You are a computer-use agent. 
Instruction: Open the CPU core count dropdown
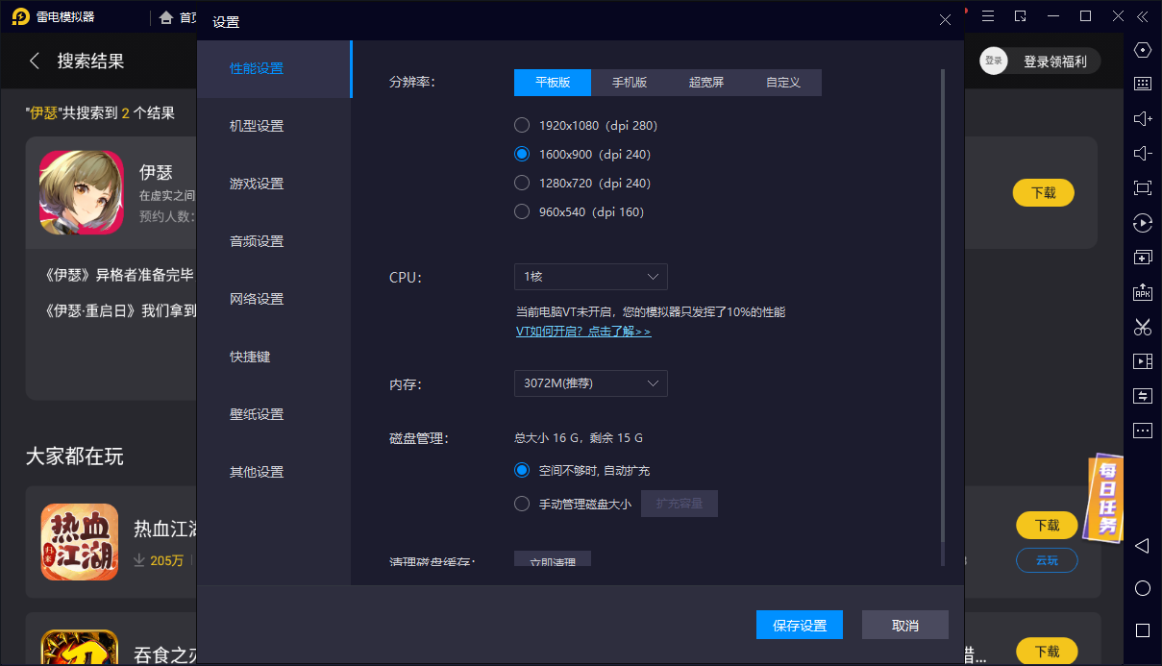[590, 277]
